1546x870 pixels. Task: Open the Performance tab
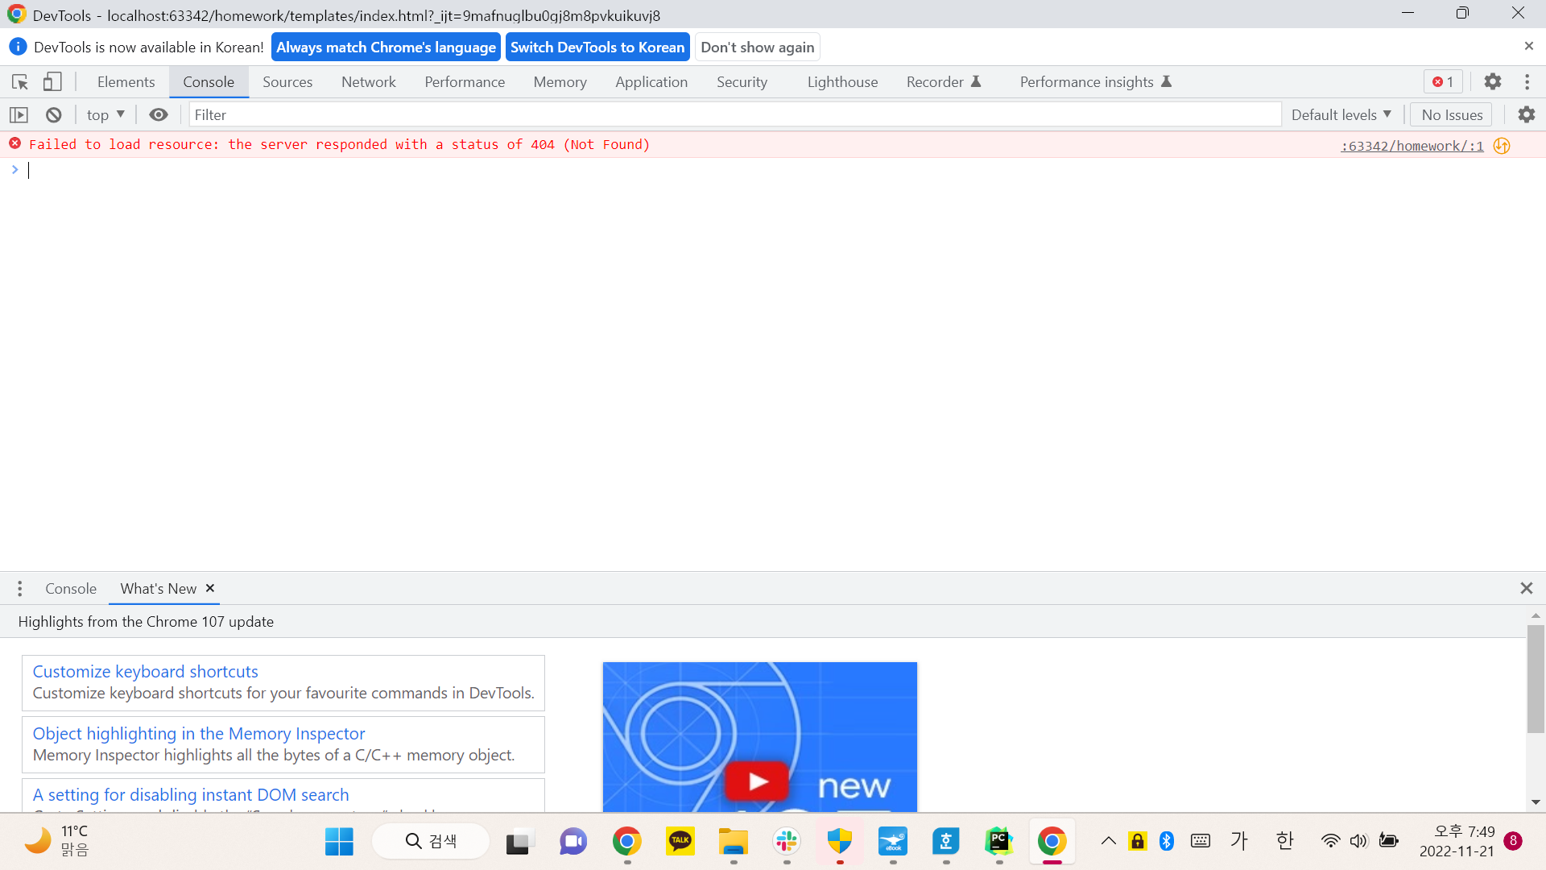coord(465,82)
